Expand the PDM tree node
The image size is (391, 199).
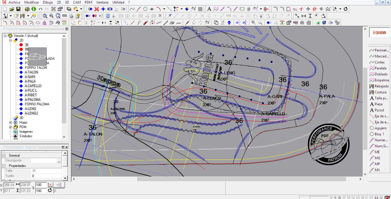click(10, 127)
